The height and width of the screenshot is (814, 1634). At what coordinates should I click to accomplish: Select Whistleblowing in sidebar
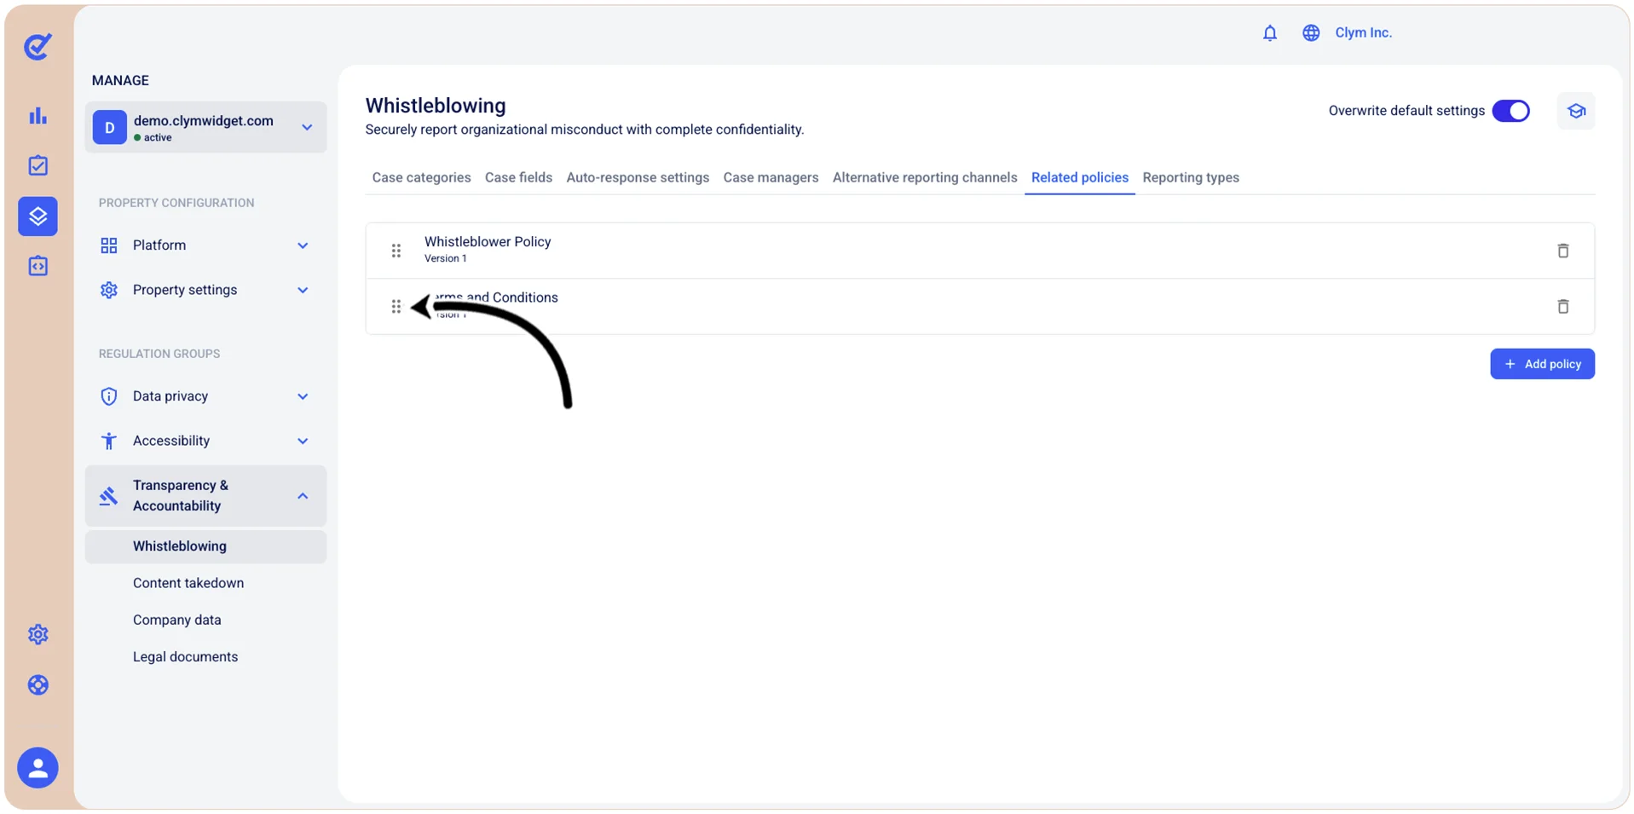pyautogui.click(x=205, y=546)
